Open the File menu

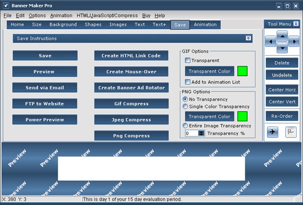(x=7, y=15)
